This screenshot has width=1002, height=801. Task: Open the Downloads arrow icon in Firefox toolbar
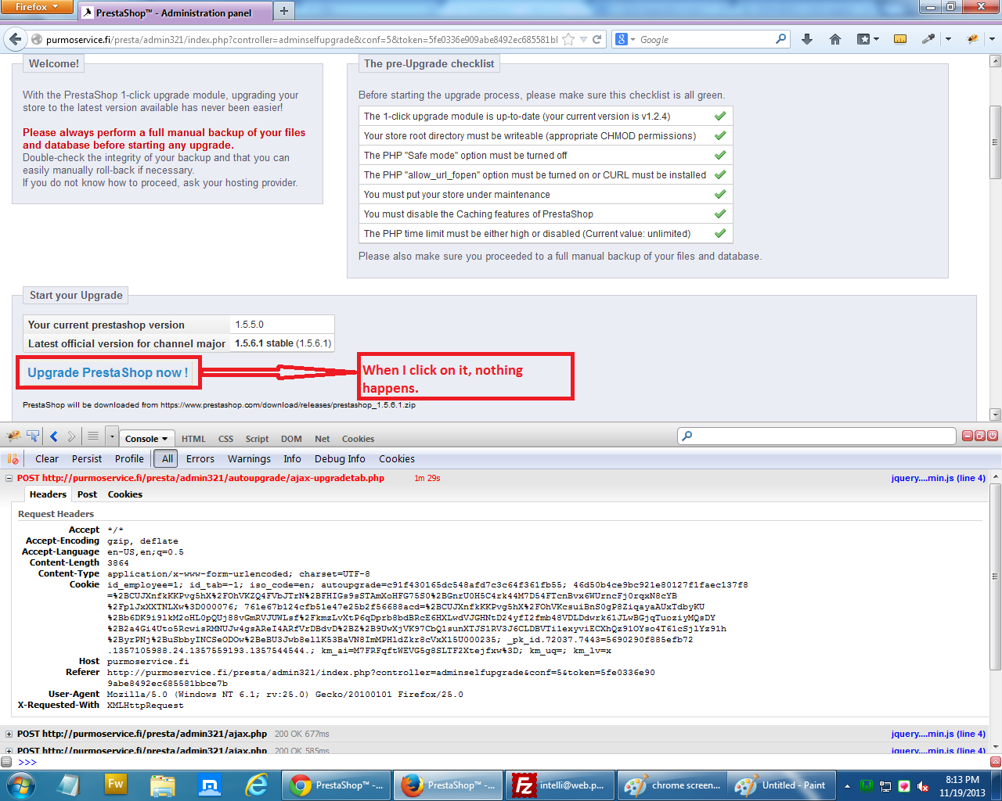807,39
